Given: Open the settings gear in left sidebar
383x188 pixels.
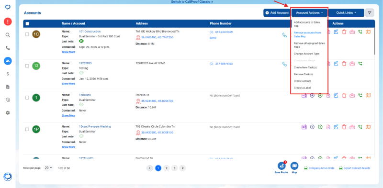Looking at the screenshot, I should tap(8, 113).
